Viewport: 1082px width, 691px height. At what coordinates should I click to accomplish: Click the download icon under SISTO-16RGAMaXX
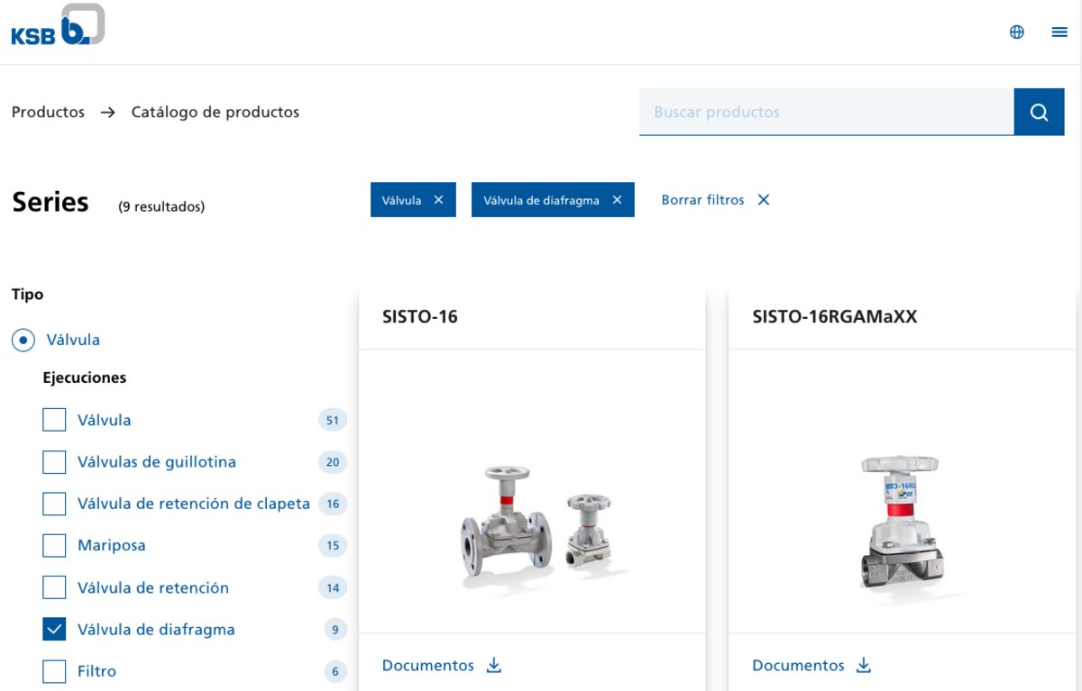pos(864,665)
